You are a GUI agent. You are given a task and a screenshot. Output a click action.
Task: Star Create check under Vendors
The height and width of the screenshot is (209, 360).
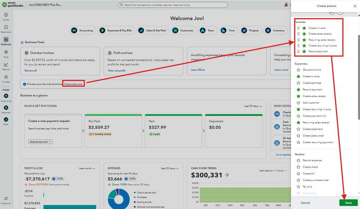click(298, 167)
